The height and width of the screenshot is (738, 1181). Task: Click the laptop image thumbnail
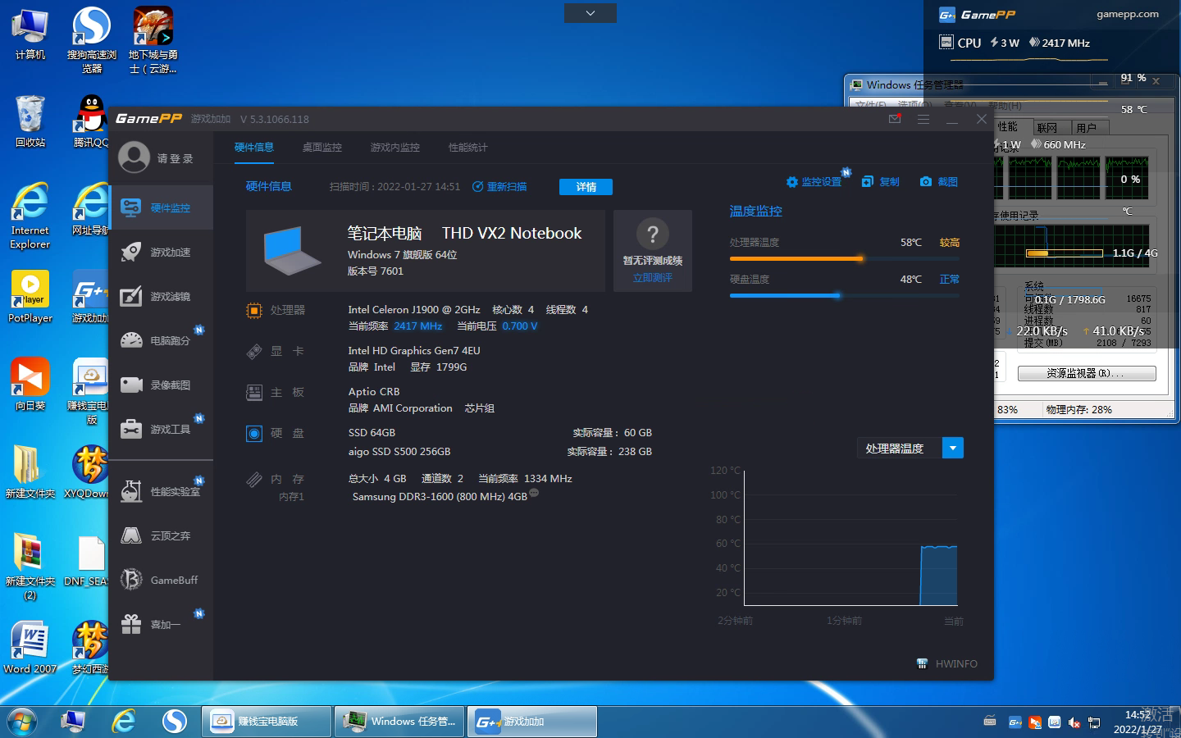point(293,251)
